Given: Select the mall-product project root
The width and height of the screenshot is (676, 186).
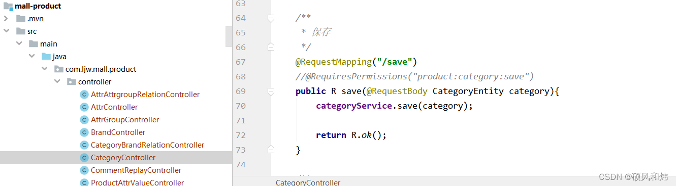Looking at the screenshot, I should click(x=38, y=6).
